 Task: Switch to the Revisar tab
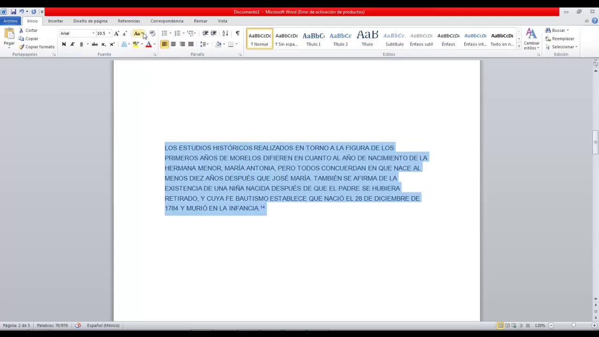[201, 21]
